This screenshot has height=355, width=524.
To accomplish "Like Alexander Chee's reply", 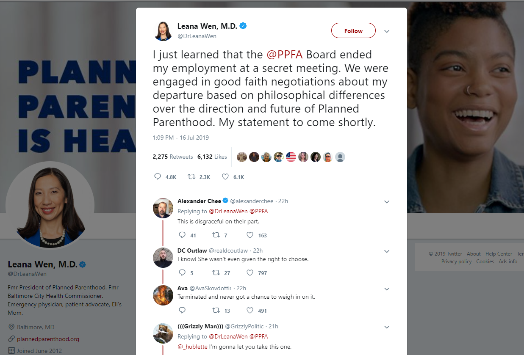I will coord(250,235).
